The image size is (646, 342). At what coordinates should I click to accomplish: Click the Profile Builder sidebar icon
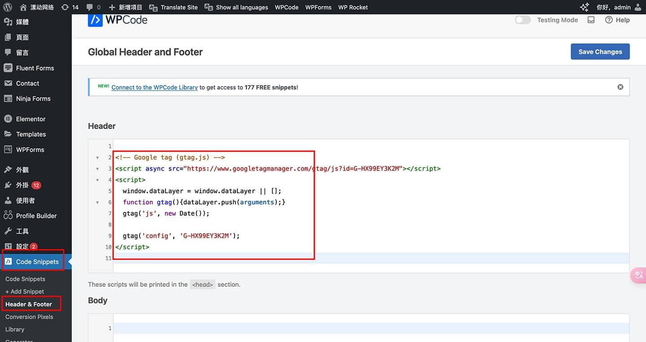pyautogui.click(x=8, y=216)
